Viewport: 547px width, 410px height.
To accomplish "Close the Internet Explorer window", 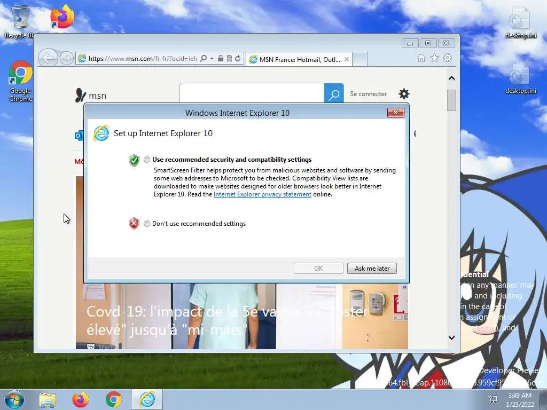I will (x=446, y=43).
